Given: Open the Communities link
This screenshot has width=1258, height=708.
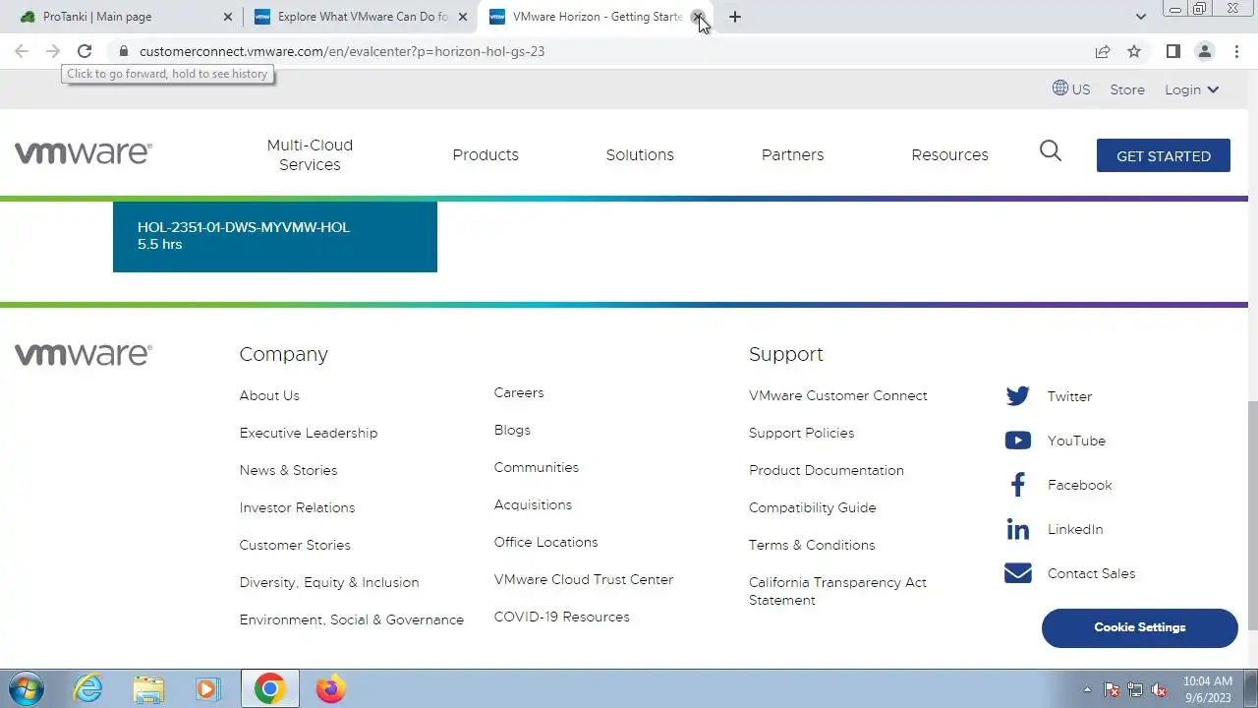Looking at the screenshot, I should pos(537,467).
